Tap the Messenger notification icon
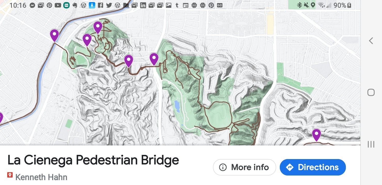Screen dimensions: 382x185 (x=32, y=5)
